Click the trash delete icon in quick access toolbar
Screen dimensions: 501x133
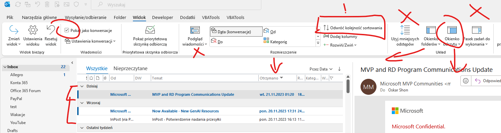click(x=47, y=5)
